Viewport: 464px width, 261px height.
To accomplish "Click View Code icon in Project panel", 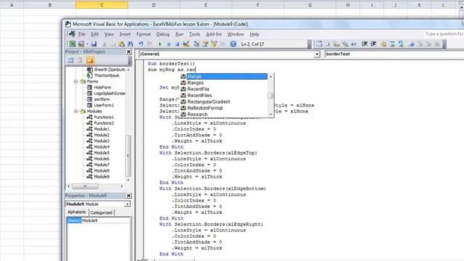I will pos(71,60).
